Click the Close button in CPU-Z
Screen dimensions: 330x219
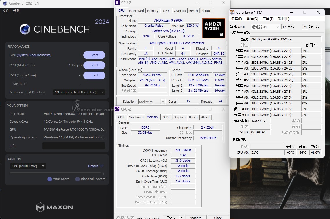tap(218, 217)
